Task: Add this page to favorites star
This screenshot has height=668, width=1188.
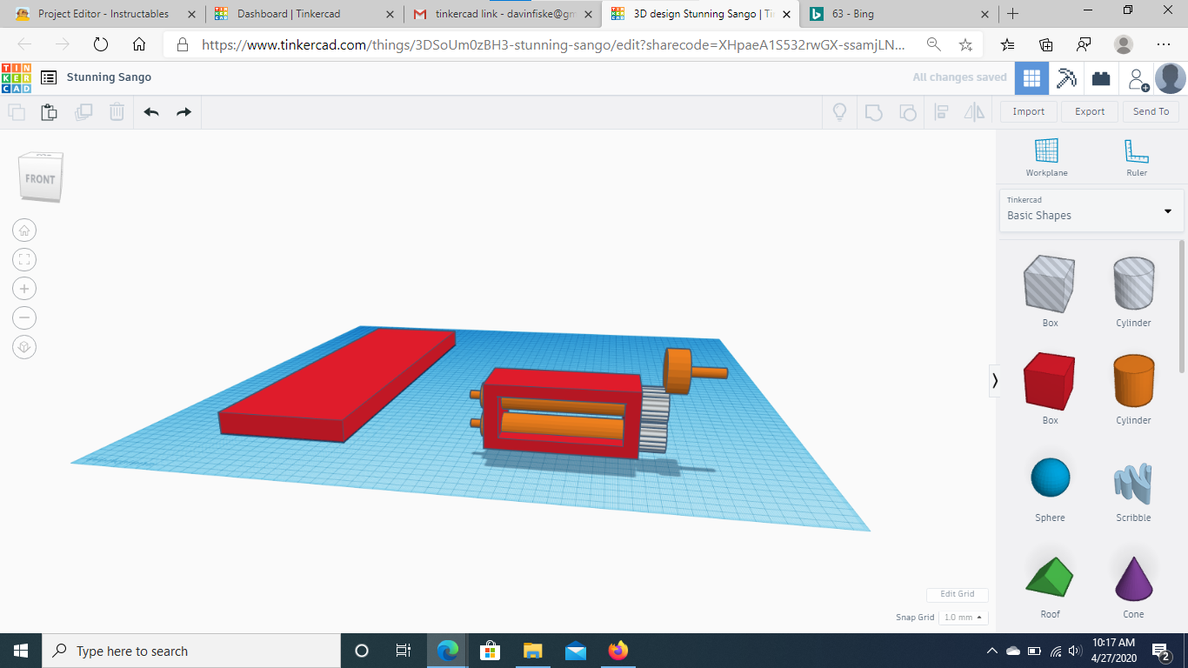Action: (x=965, y=44)
